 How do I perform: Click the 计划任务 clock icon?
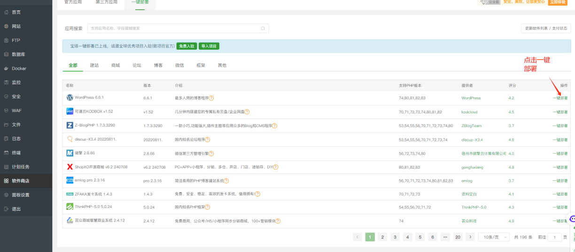coord(6,167)
